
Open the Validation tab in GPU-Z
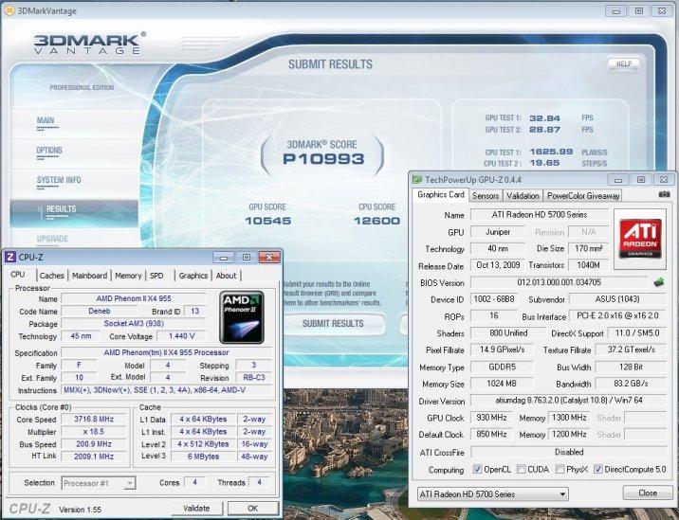point(523,196)
